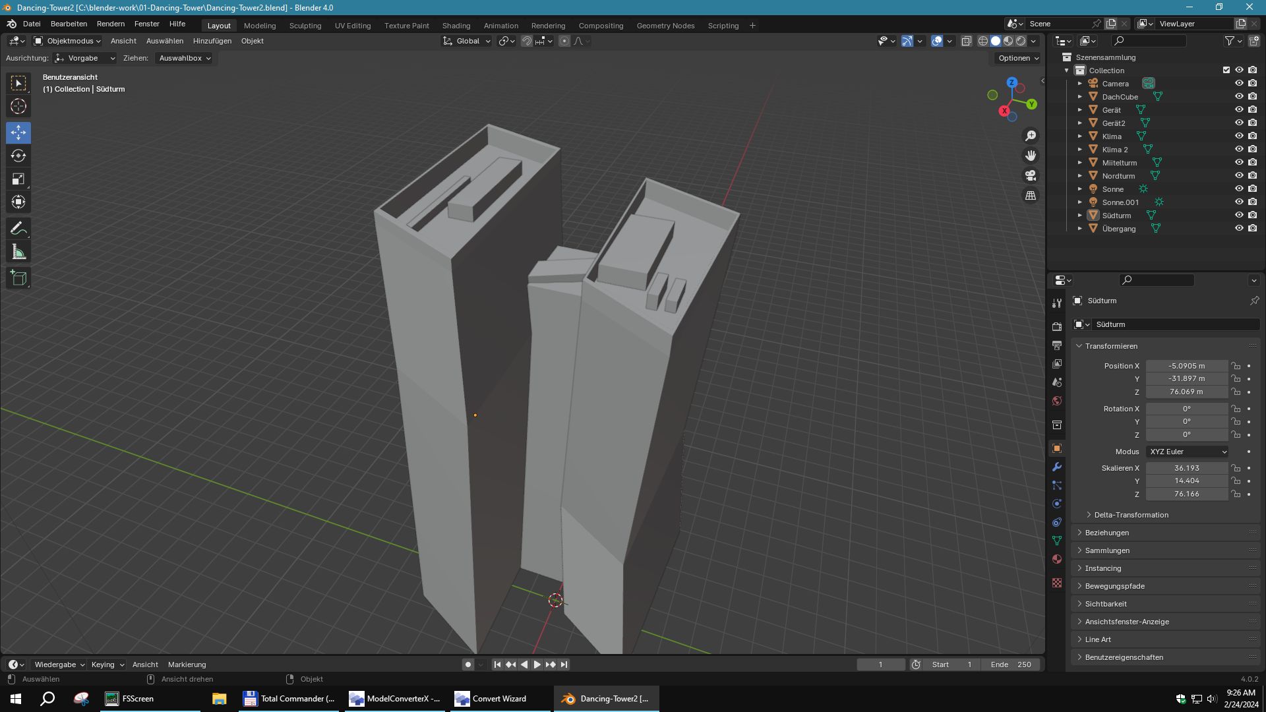This screenshot has height=712, width=1266.
Task: Click the Skalieren X value field
Action: point(1187,468)
